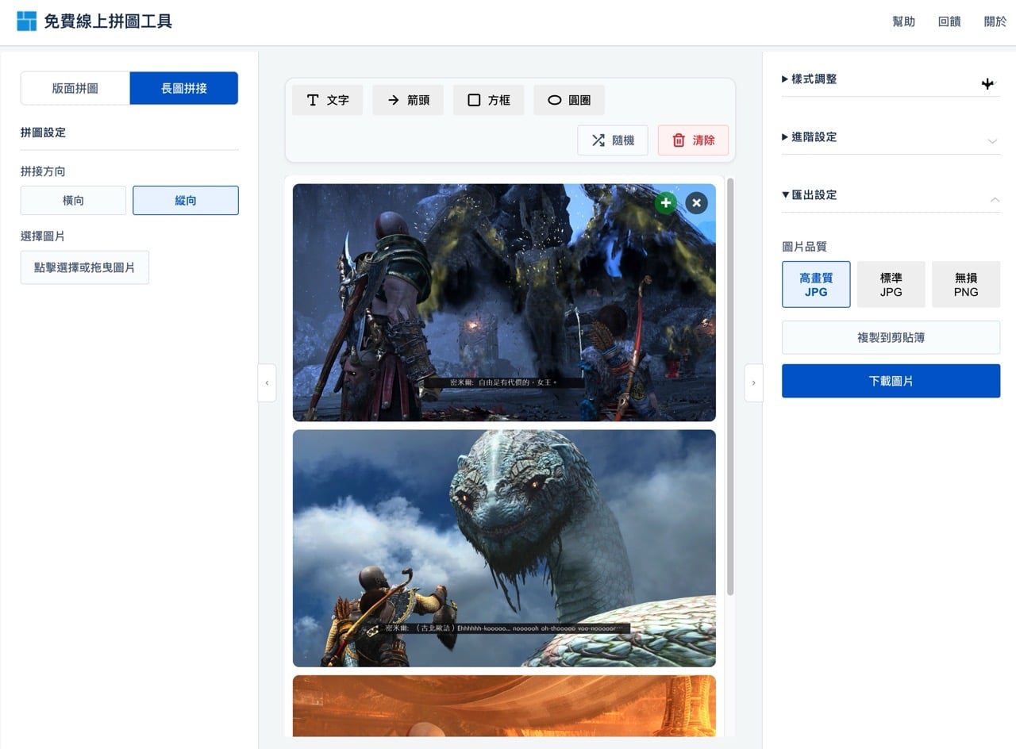The image size is (1016, 749).
Task: Collapse left panel with arrow handle
Action: click(267, 383)
